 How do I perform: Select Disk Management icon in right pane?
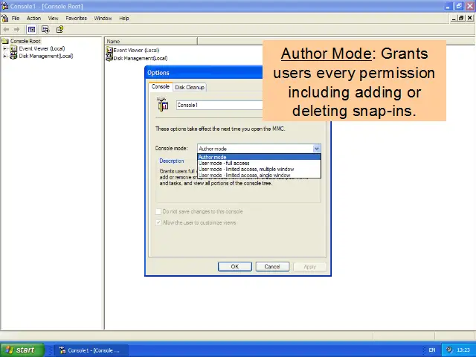[x=109, y=57]
